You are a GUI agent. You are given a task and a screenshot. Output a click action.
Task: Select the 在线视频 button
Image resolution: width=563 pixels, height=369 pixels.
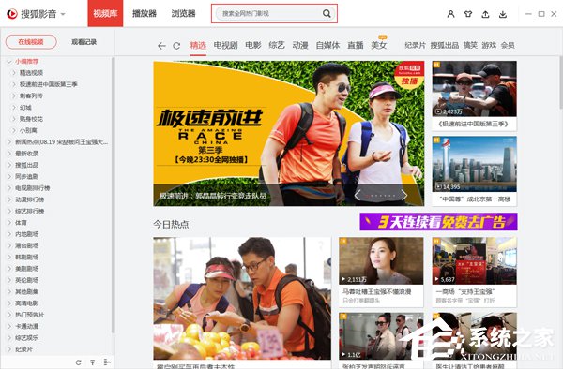[31, 42]
